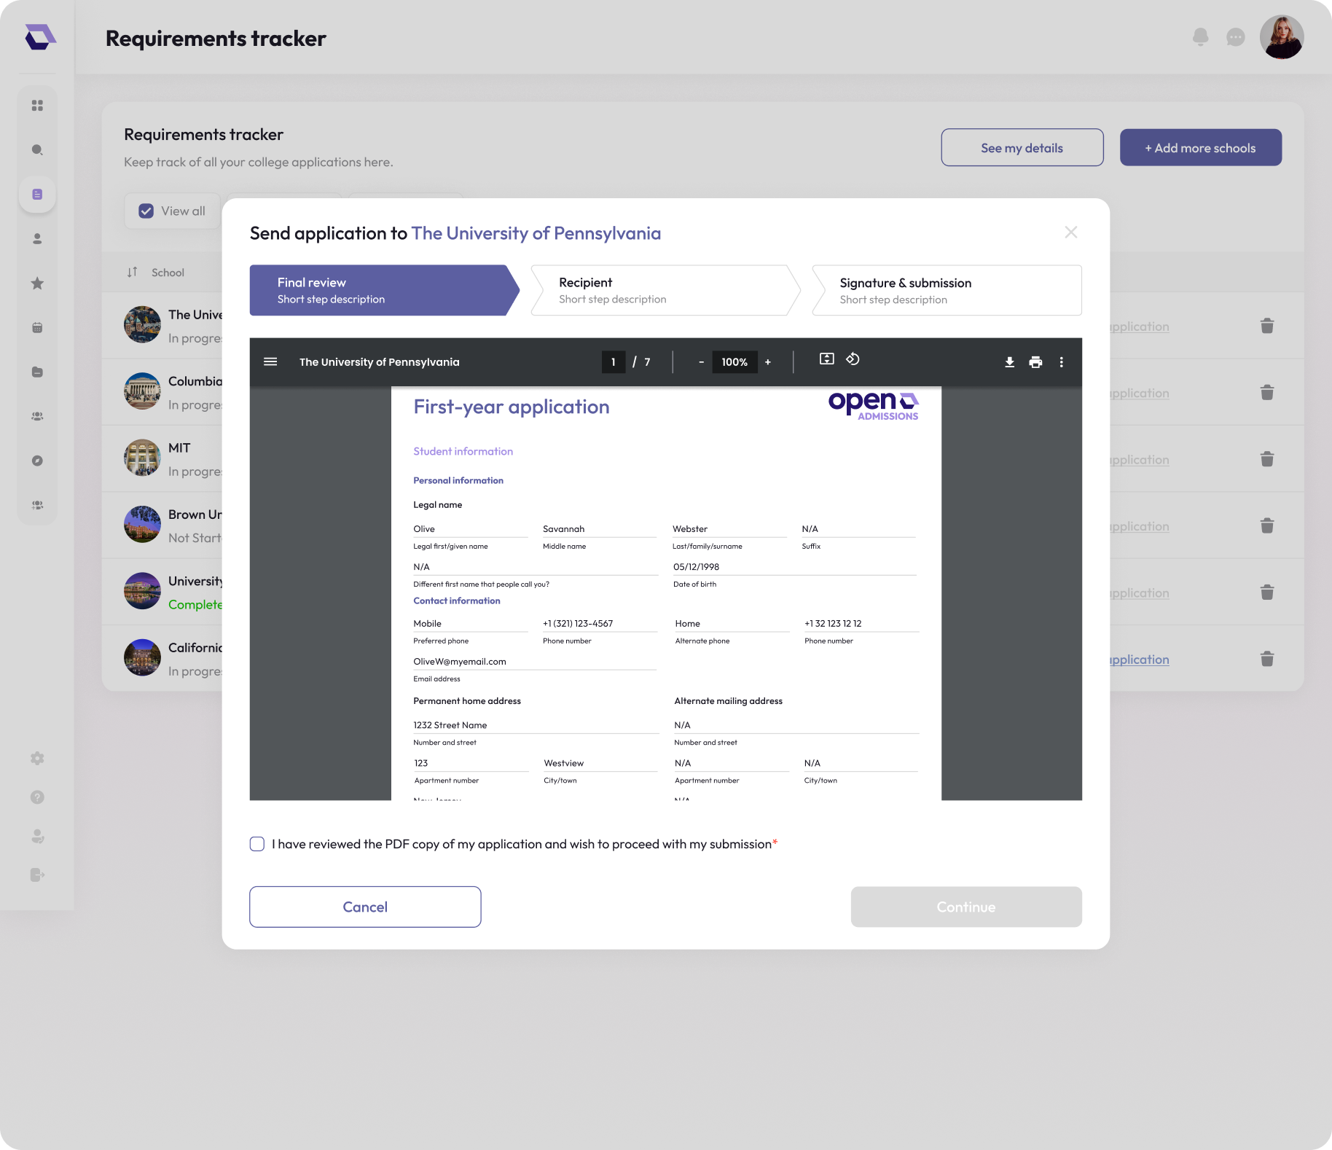This screenshot has height=1150, width=1332.
Task: Select the Signature & submission step
Action: (947, 290)
